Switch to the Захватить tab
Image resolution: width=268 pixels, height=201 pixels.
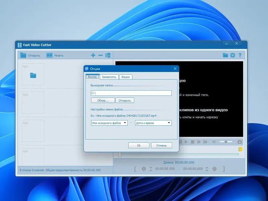(109, 76)
